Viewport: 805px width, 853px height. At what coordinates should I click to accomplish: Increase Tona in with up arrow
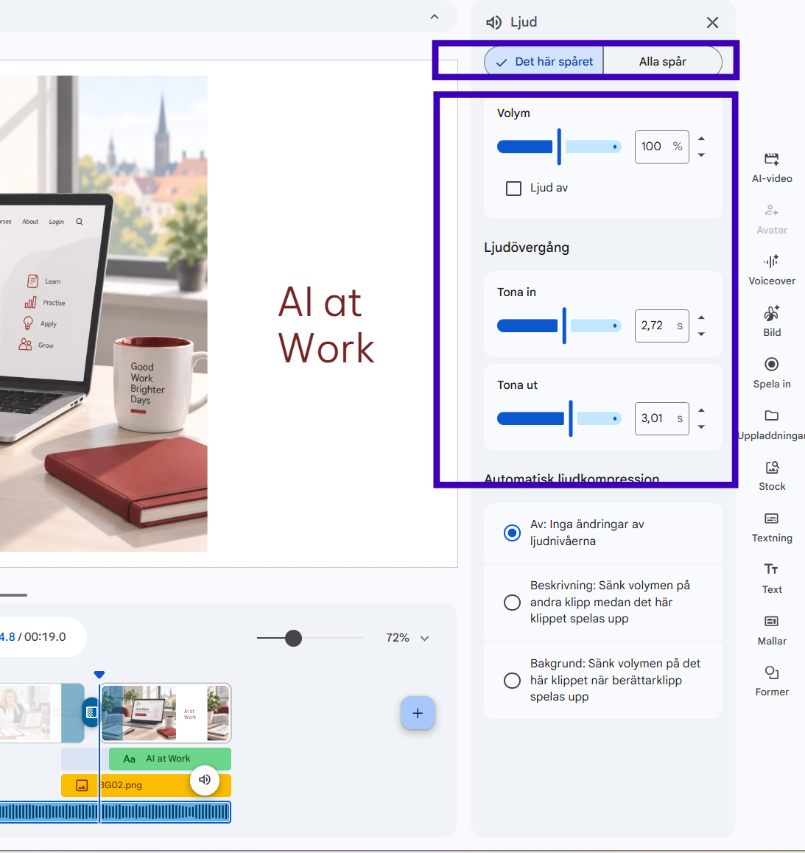tap(702, 317)
